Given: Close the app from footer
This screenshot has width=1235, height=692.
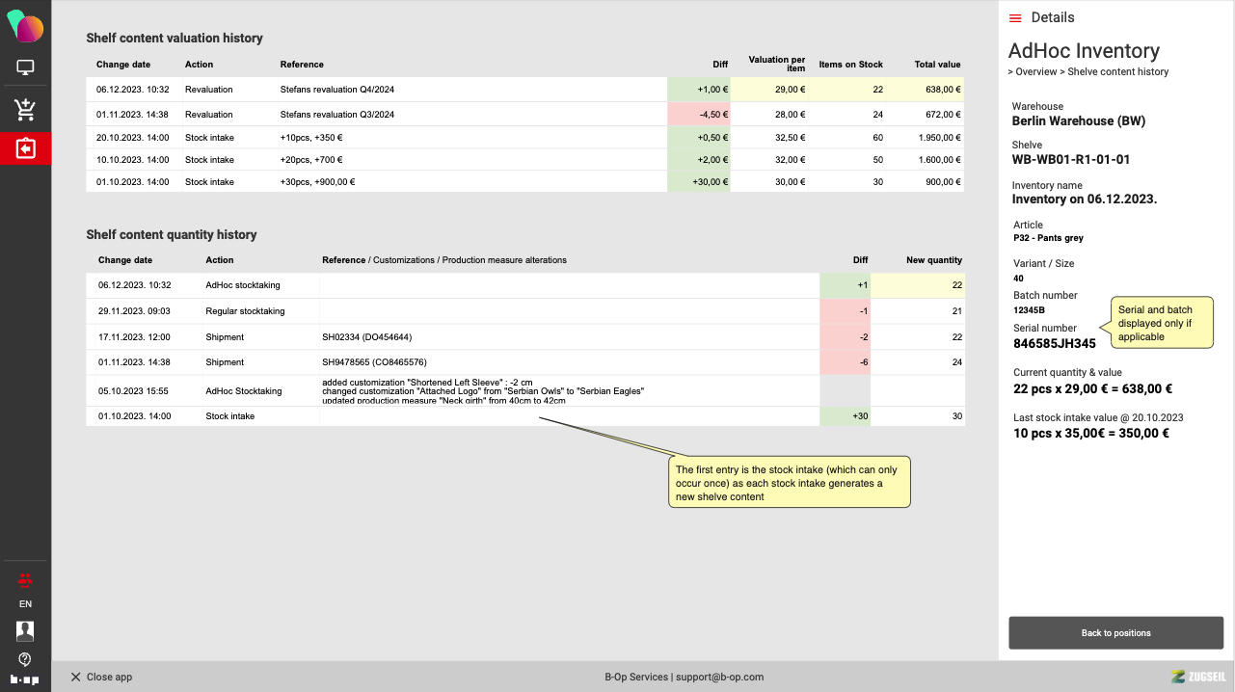Looking at the screenshot, I should pos(101,677).
